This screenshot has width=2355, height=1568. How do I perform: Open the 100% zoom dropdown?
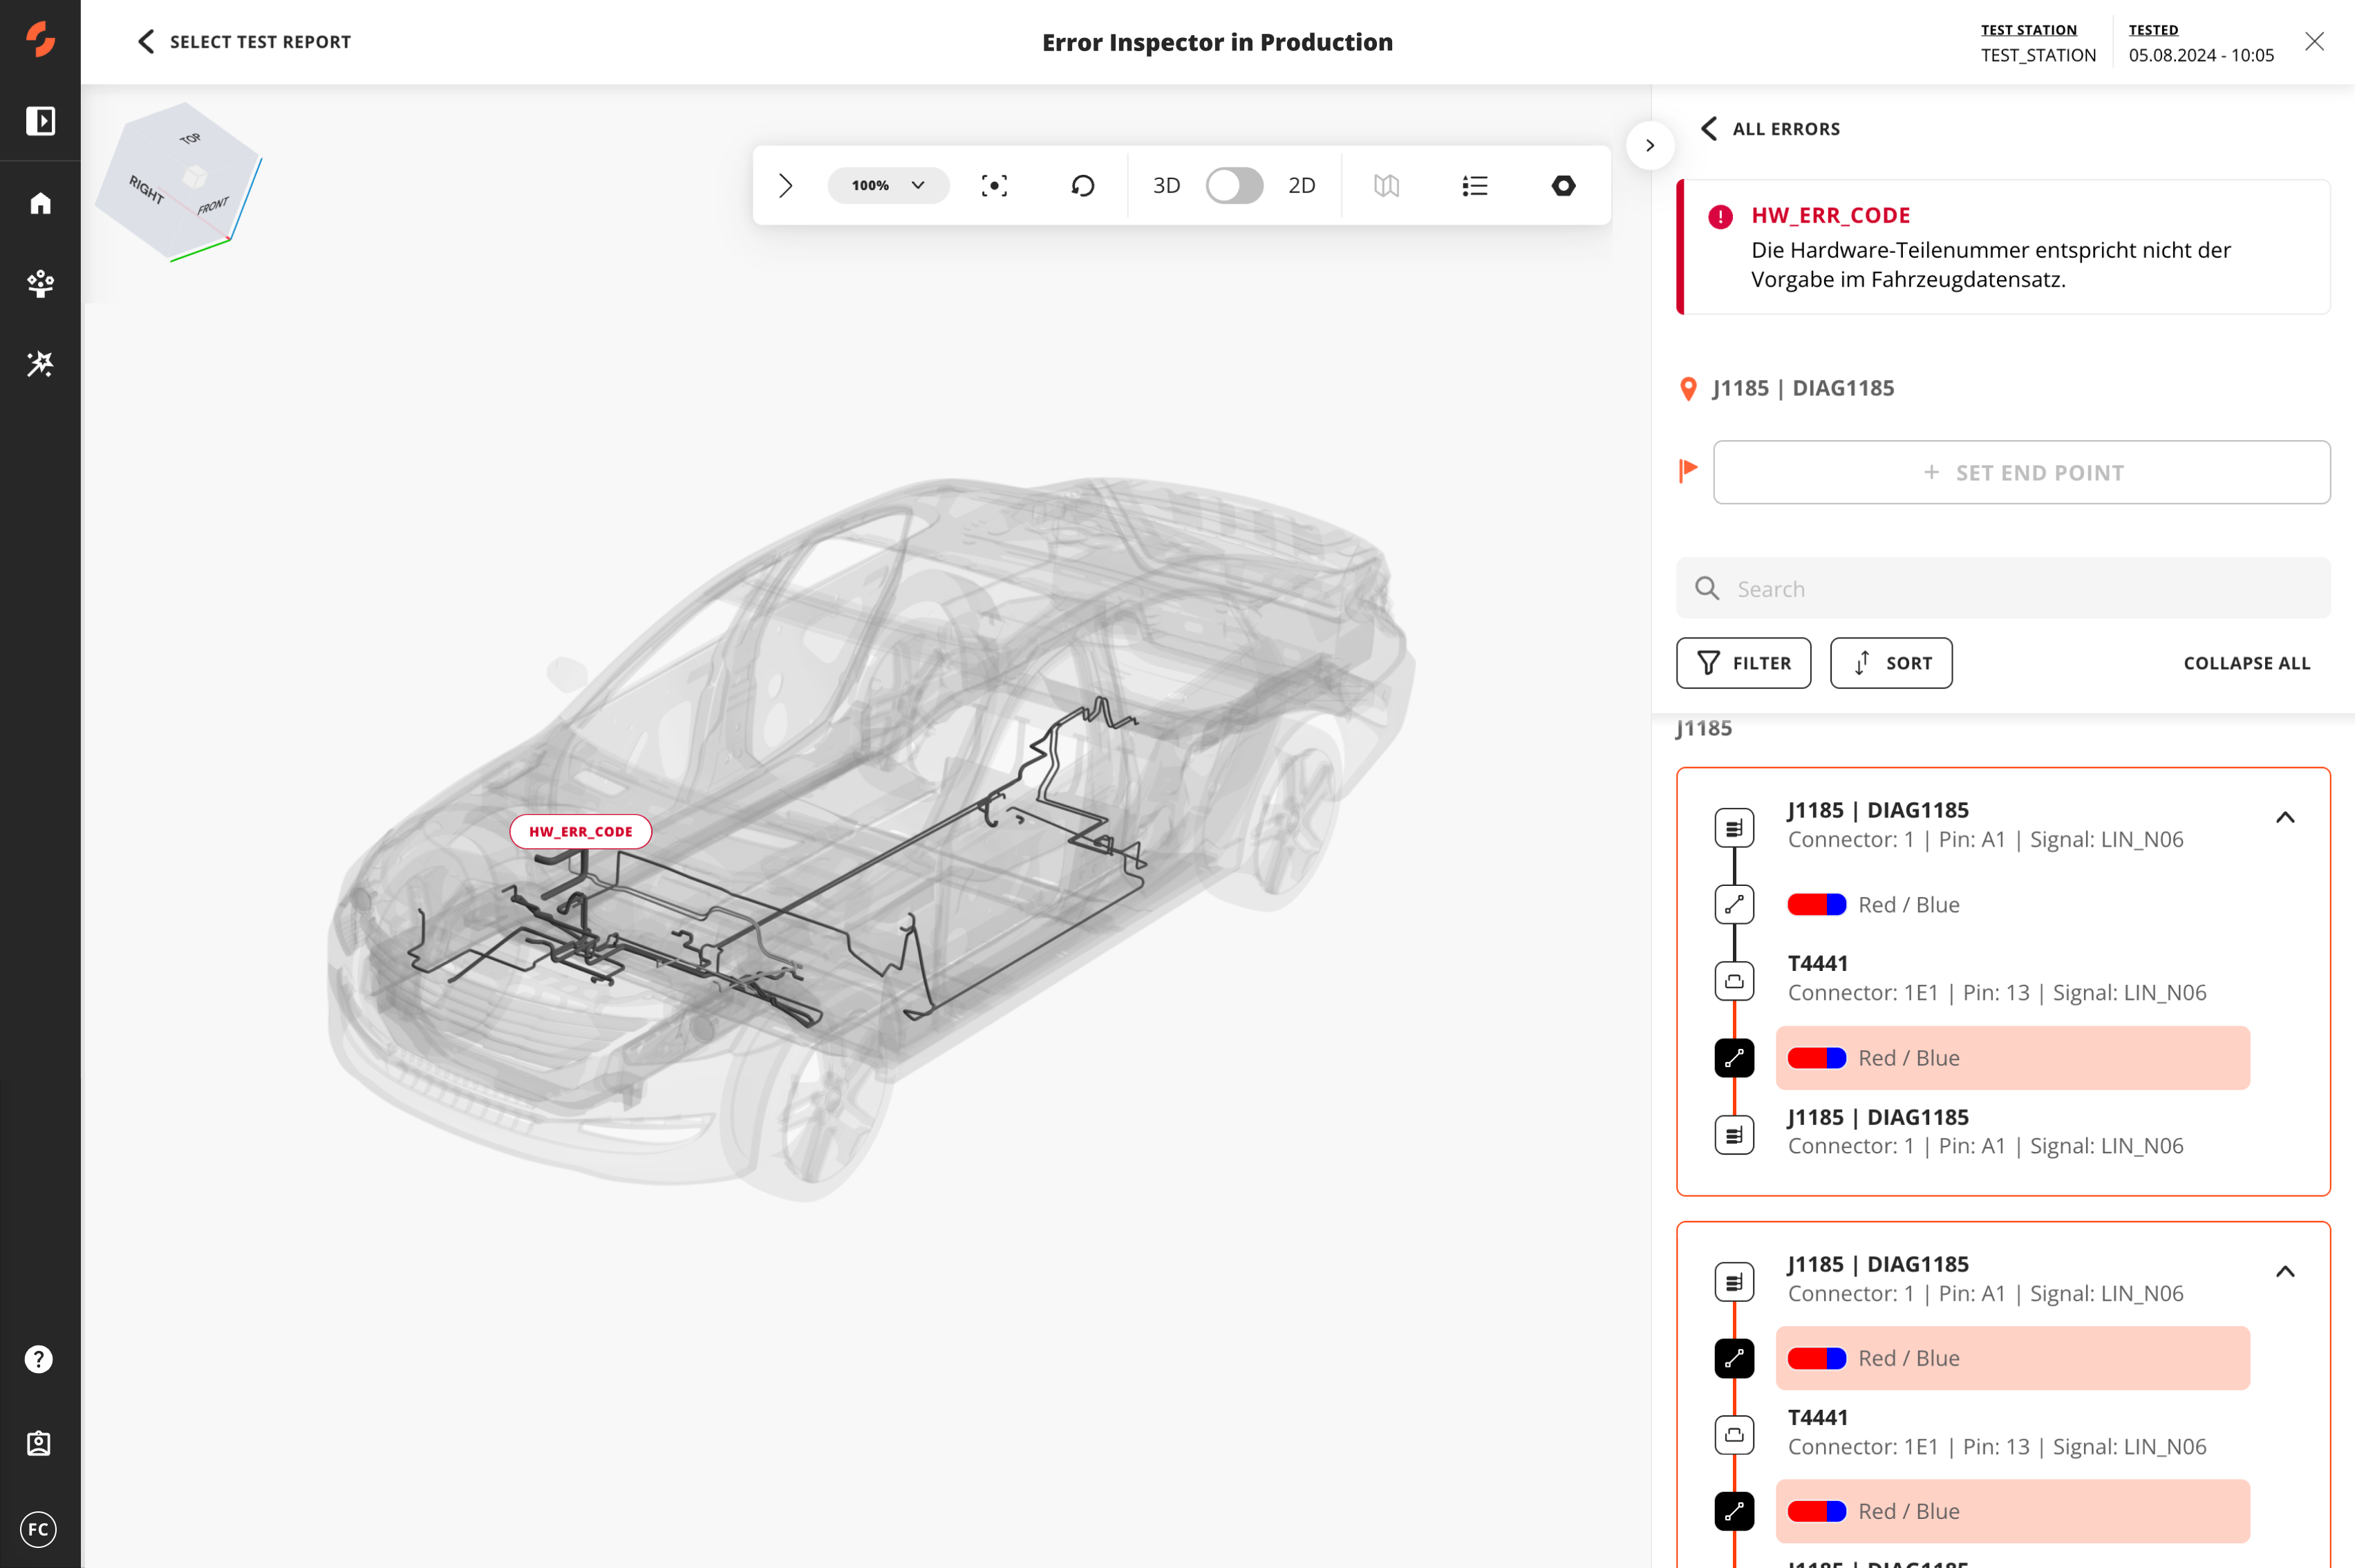point(888,186)
